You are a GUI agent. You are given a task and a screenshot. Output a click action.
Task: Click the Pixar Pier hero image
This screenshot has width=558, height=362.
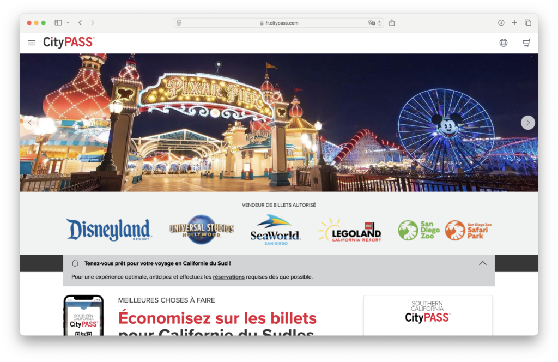[x=279, y=123]
